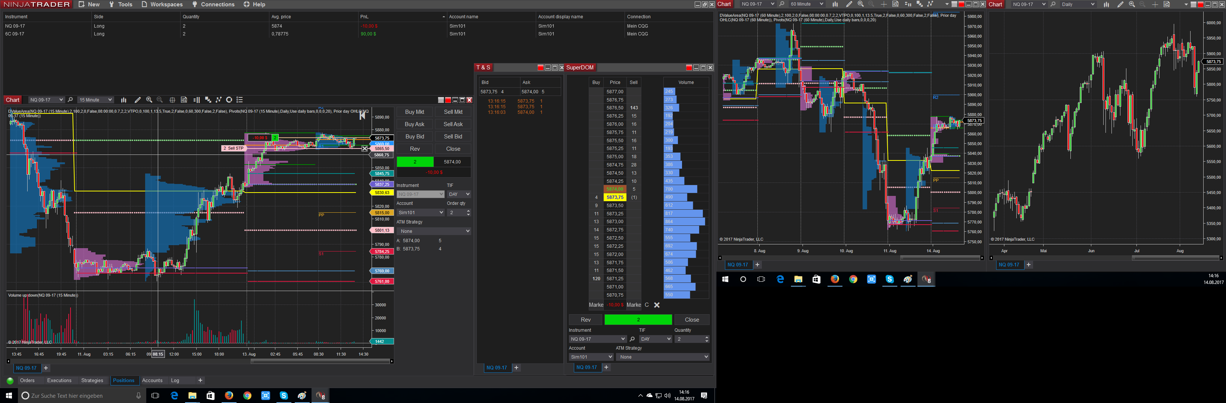Open instrument dropdown NQ 09-17 in 15 Minute chart
The height and width of the screenshot is (403, 1226).
(x=46, y=100)
